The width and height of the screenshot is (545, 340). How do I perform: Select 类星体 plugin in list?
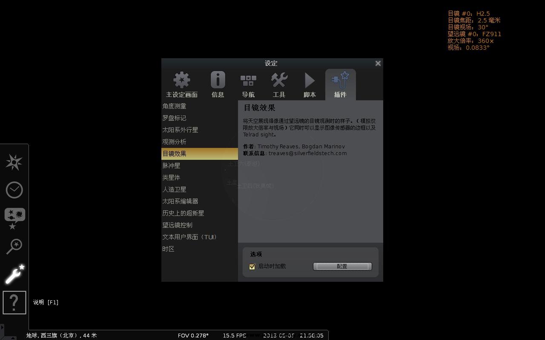[x=200, y=178]
